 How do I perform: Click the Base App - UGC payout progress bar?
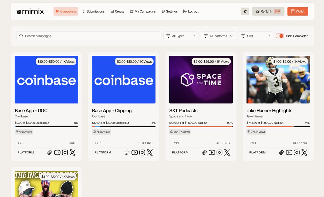(46, 126)
